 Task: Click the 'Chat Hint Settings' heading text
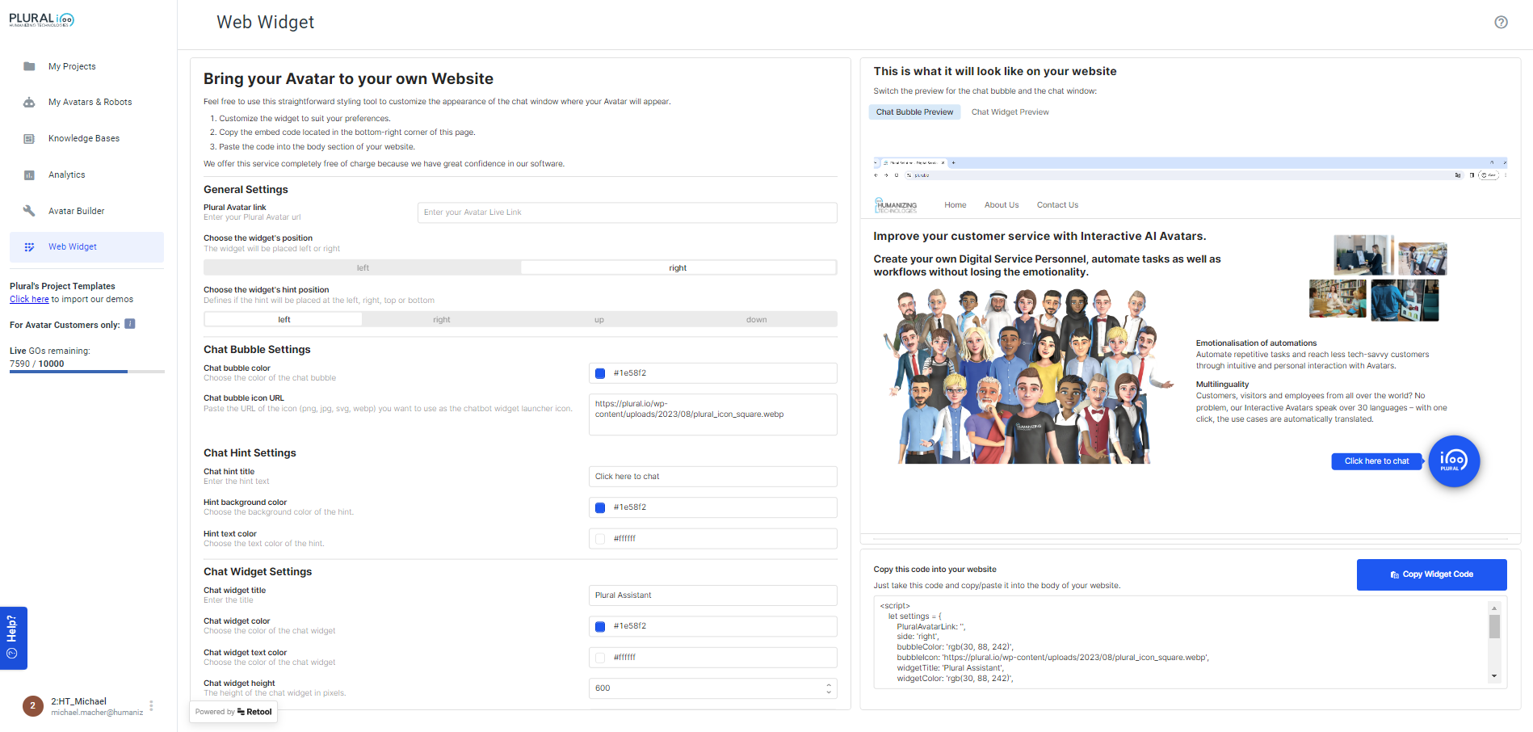(x=250, y=453)
